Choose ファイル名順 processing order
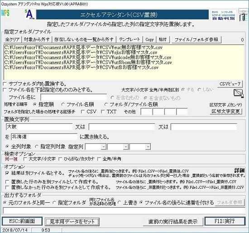The width and height of the screenshot is (249, 233). tap(63, 105)
